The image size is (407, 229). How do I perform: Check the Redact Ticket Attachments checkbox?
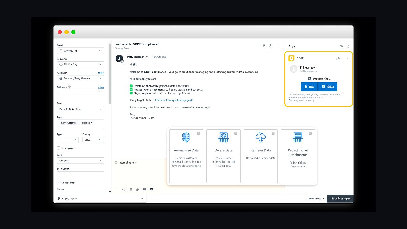coord(310,133)
